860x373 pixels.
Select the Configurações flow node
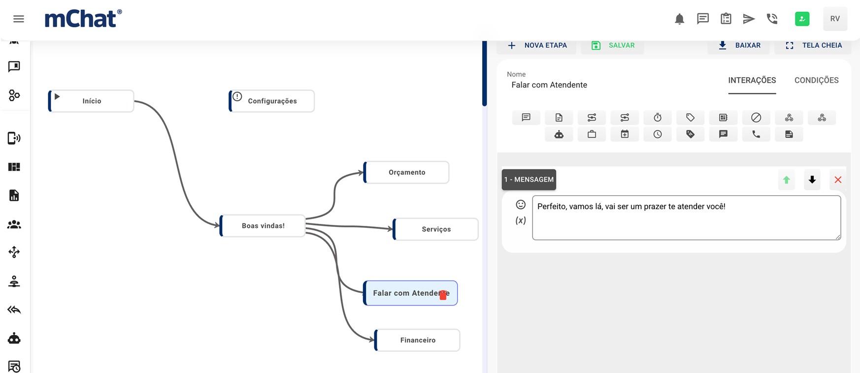click(272, 101)
